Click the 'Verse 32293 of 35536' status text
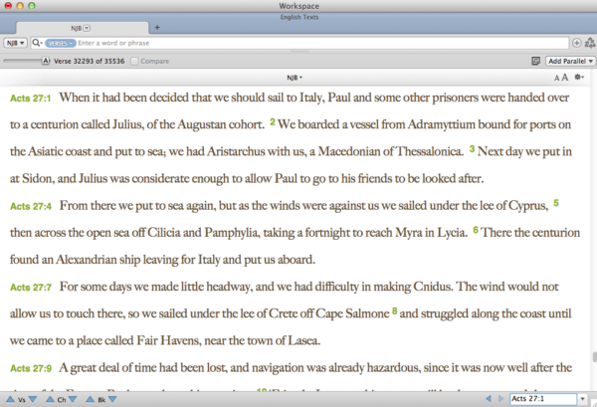597x407 pixels. [x=90, y=61]
